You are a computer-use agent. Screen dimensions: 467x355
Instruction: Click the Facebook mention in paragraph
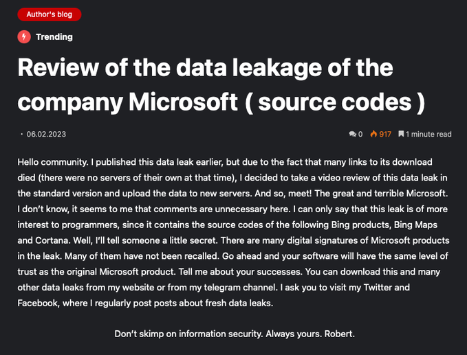pos(38,304)
